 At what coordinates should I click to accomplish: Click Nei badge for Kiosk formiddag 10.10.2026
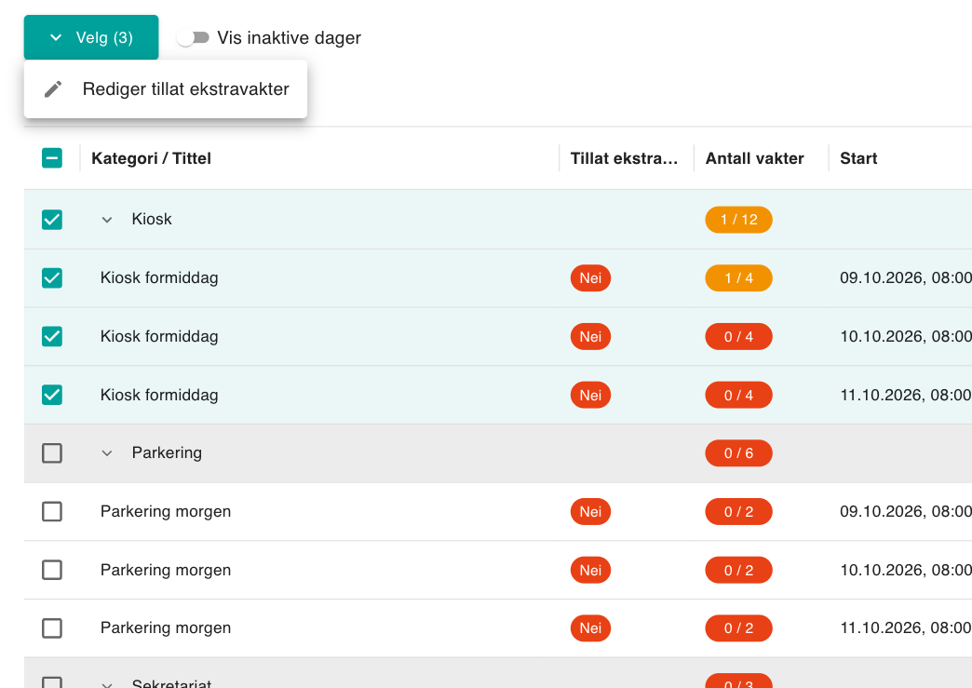591,337
